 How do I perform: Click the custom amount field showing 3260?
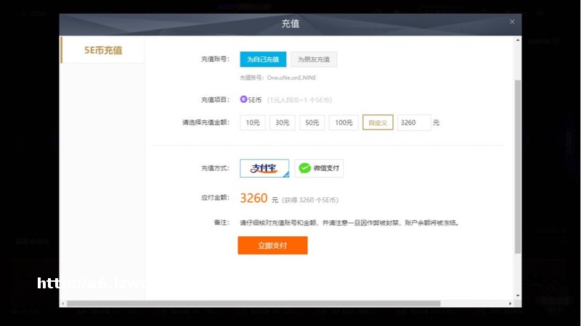tap(414, 122)
